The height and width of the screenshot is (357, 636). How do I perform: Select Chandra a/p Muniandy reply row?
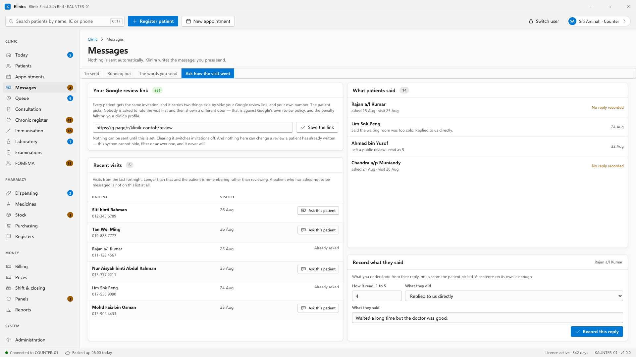(x=487, y=166)
